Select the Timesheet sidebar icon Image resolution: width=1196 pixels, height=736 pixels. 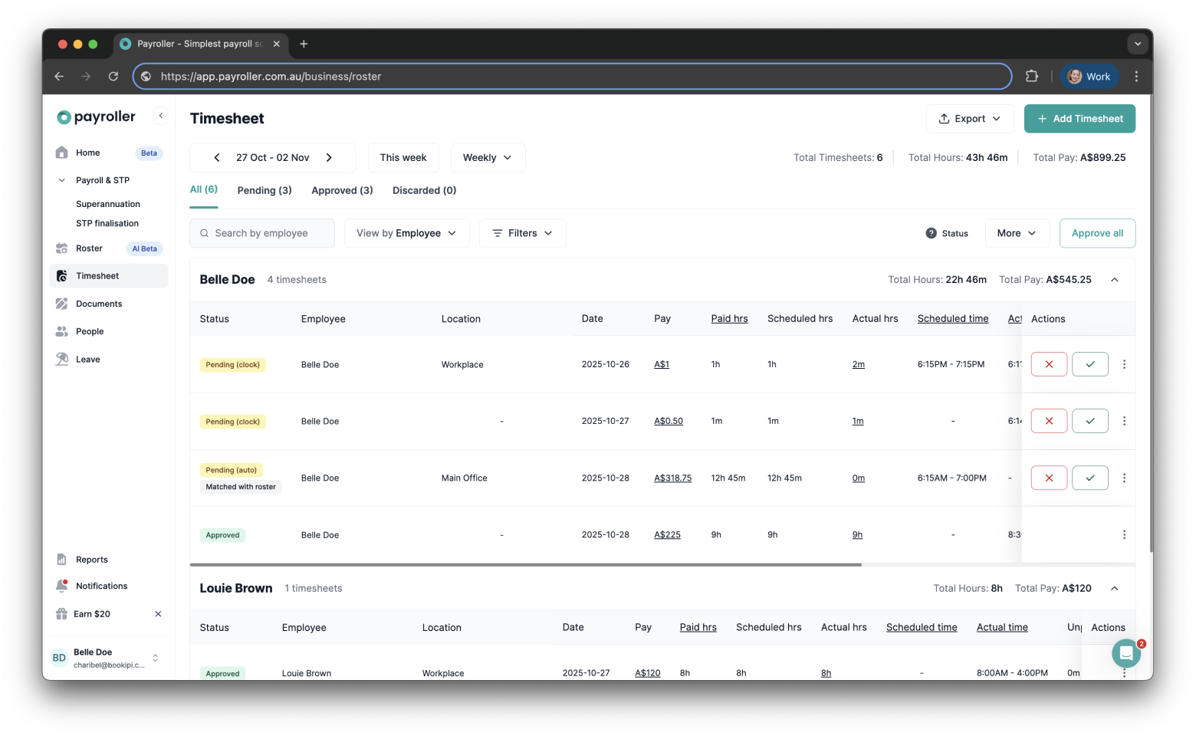[61, 275]
